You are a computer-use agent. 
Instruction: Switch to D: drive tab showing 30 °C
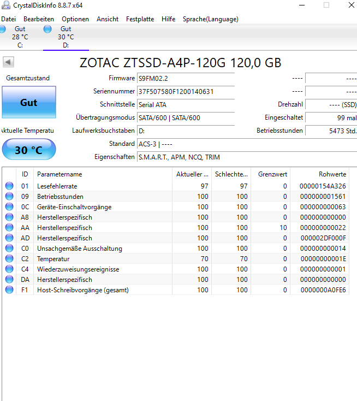point(66,37)
